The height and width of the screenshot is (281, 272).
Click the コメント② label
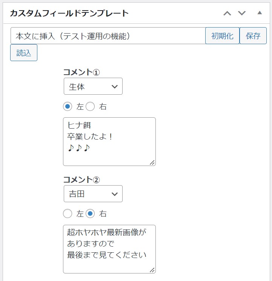[x=81, y=180]
